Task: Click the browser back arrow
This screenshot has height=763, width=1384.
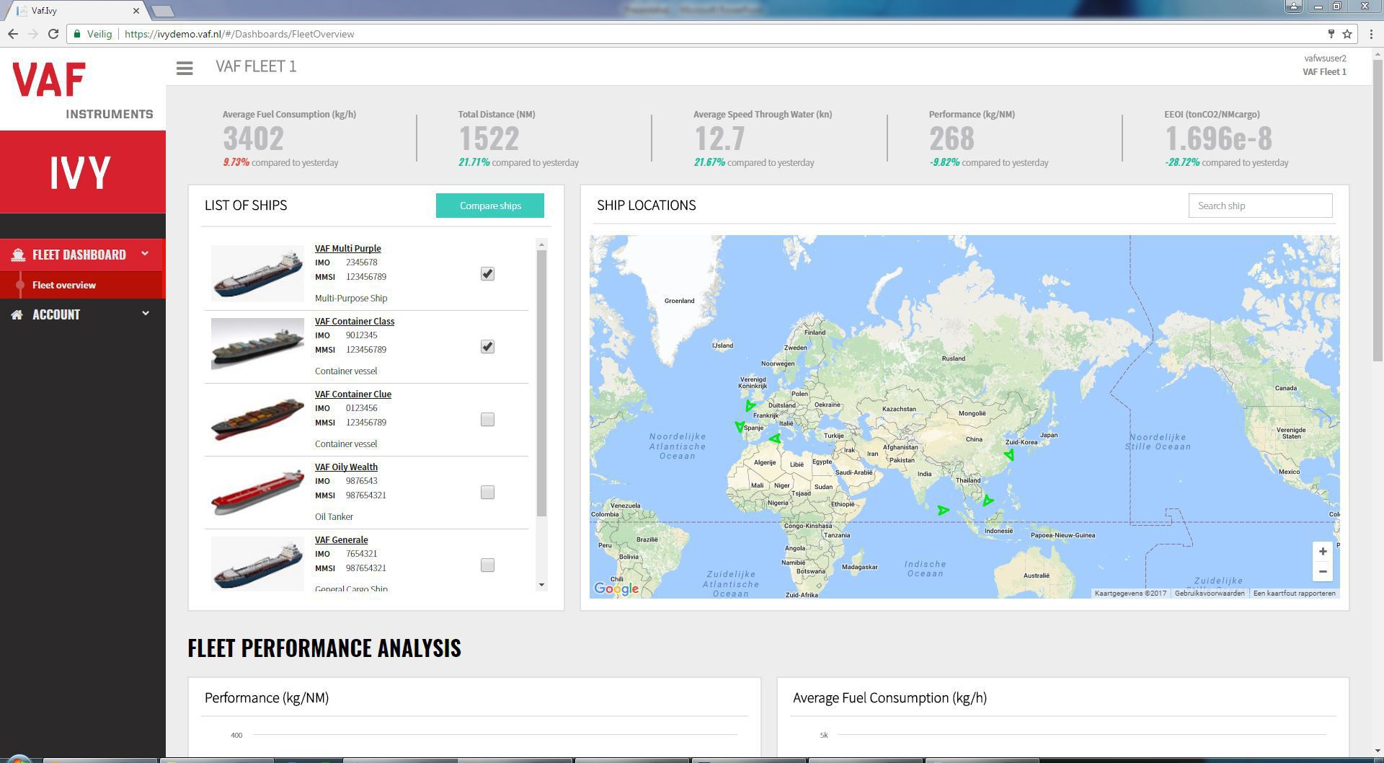Action: 13,34
